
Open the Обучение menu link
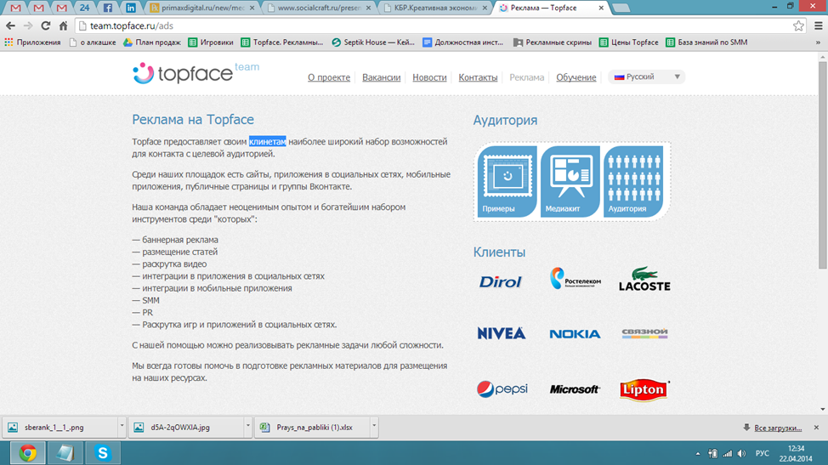[576, 77]
